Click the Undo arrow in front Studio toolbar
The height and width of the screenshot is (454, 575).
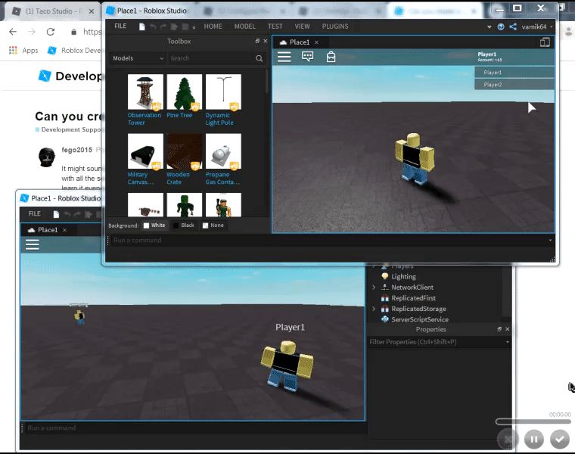pyautogui.click(x=154, y=26)
